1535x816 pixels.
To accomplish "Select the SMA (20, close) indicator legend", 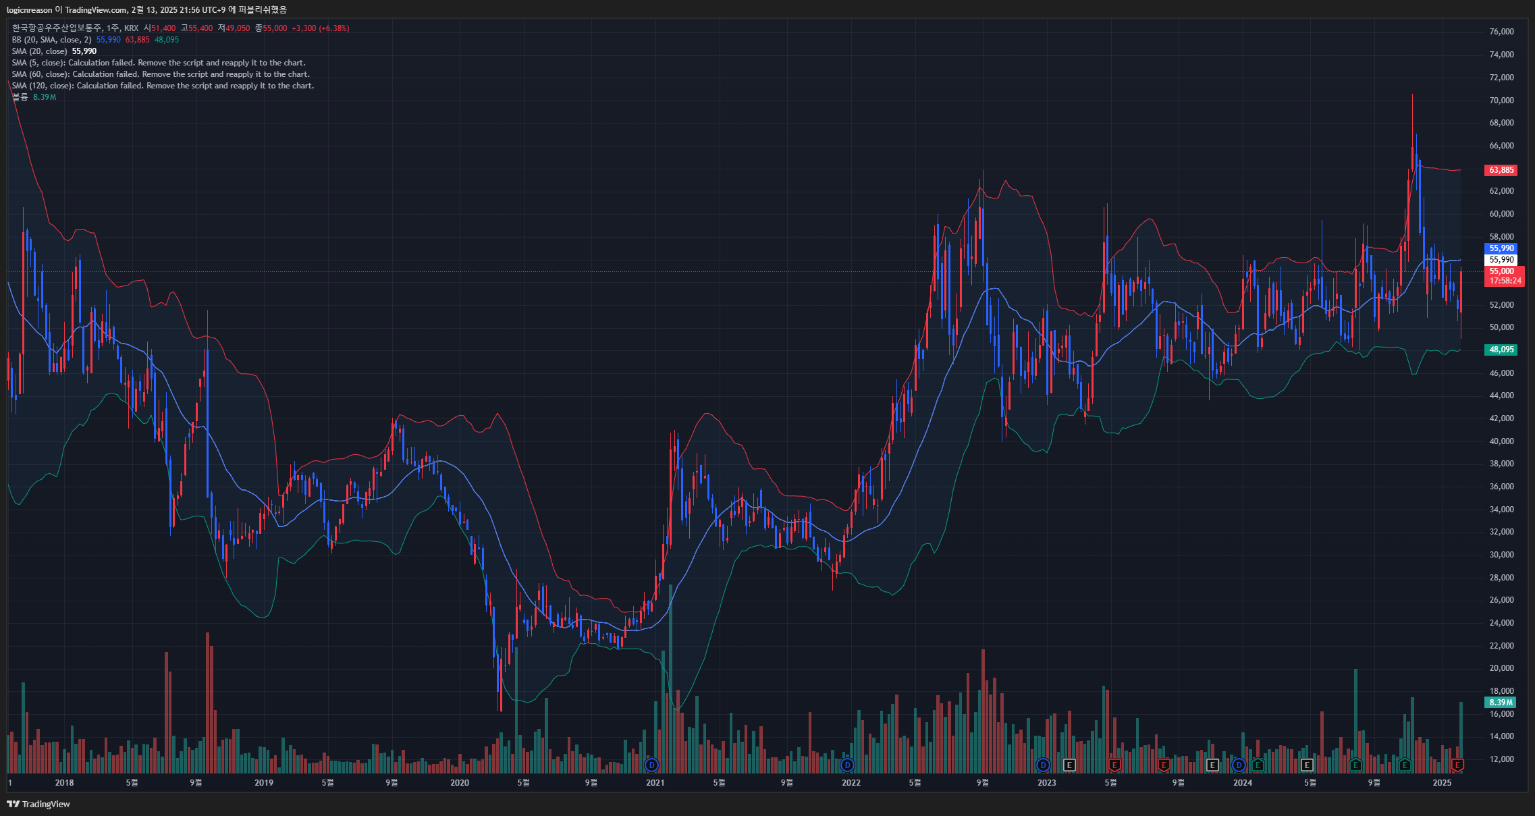I will (39, 51).
